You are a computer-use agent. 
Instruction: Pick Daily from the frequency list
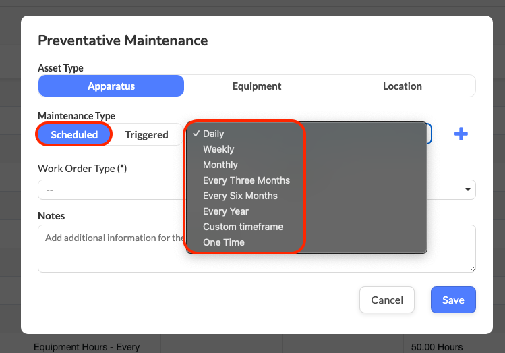click(x=214, y=134)
